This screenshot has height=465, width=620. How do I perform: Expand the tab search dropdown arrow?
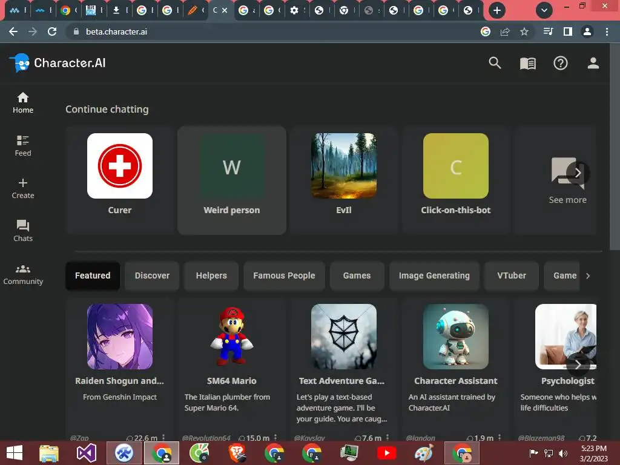point(544,10)
